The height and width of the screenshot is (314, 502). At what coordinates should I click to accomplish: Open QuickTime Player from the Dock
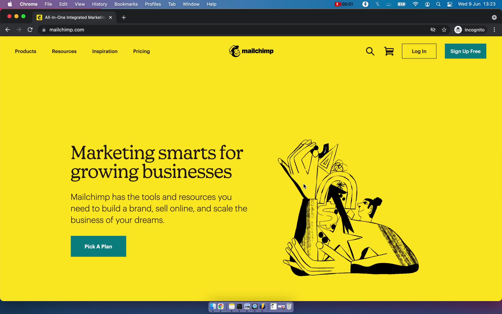(x=255, y=306)
